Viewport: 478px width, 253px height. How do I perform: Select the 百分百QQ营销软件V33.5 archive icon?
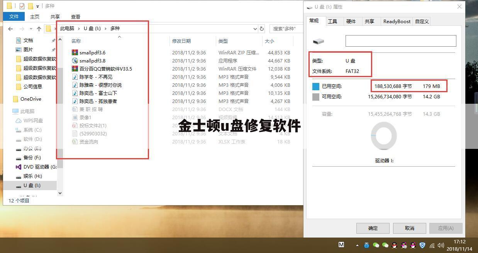coord(75,69)
